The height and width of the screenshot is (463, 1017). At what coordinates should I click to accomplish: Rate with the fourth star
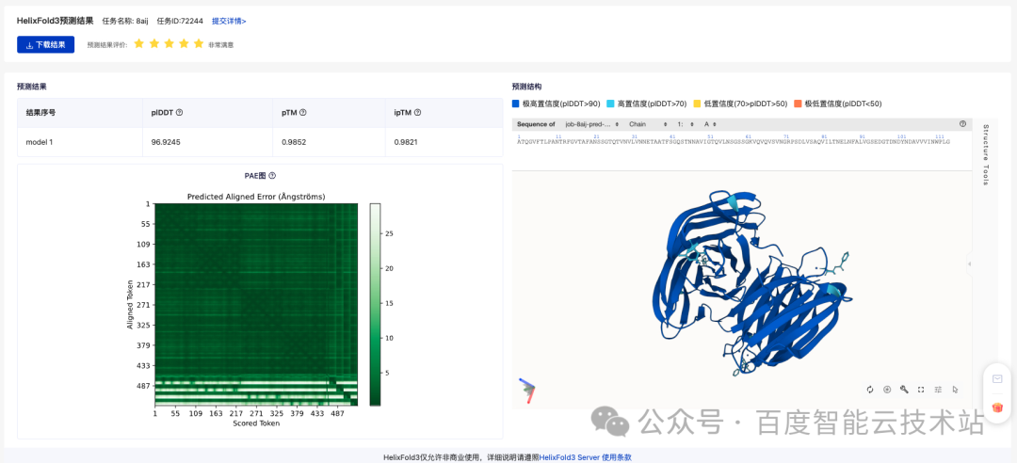pos(184,44)
